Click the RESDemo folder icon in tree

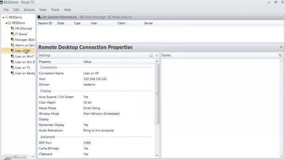pyautogui.click(x=9, y=23)
